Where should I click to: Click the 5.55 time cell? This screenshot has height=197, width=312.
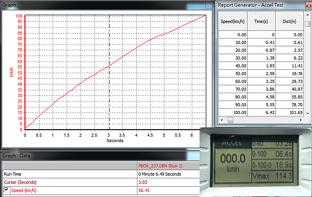point(261,105)
